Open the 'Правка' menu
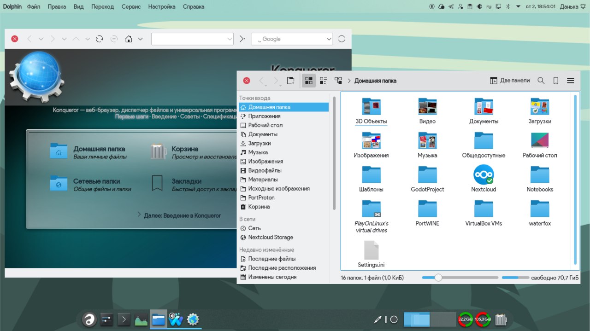The height and width of the screenshot is (331, 590). pyautogui.click(x=57, y=7)
